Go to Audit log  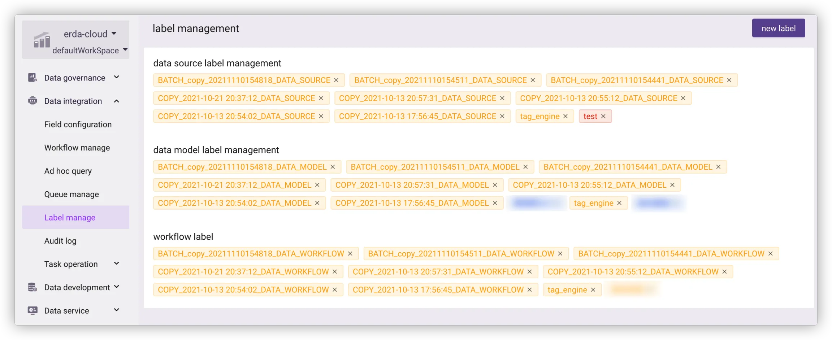coord(60,241)
